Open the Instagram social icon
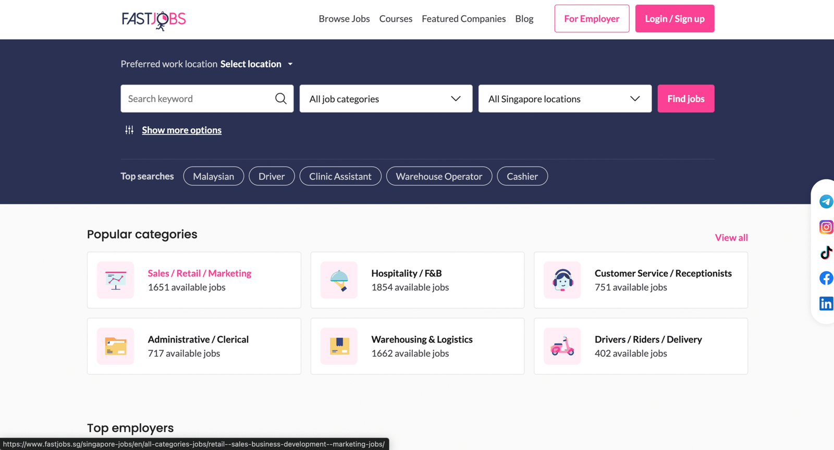Image resolution: width=834 pixels, height=450 pixels. click(826, 227)
